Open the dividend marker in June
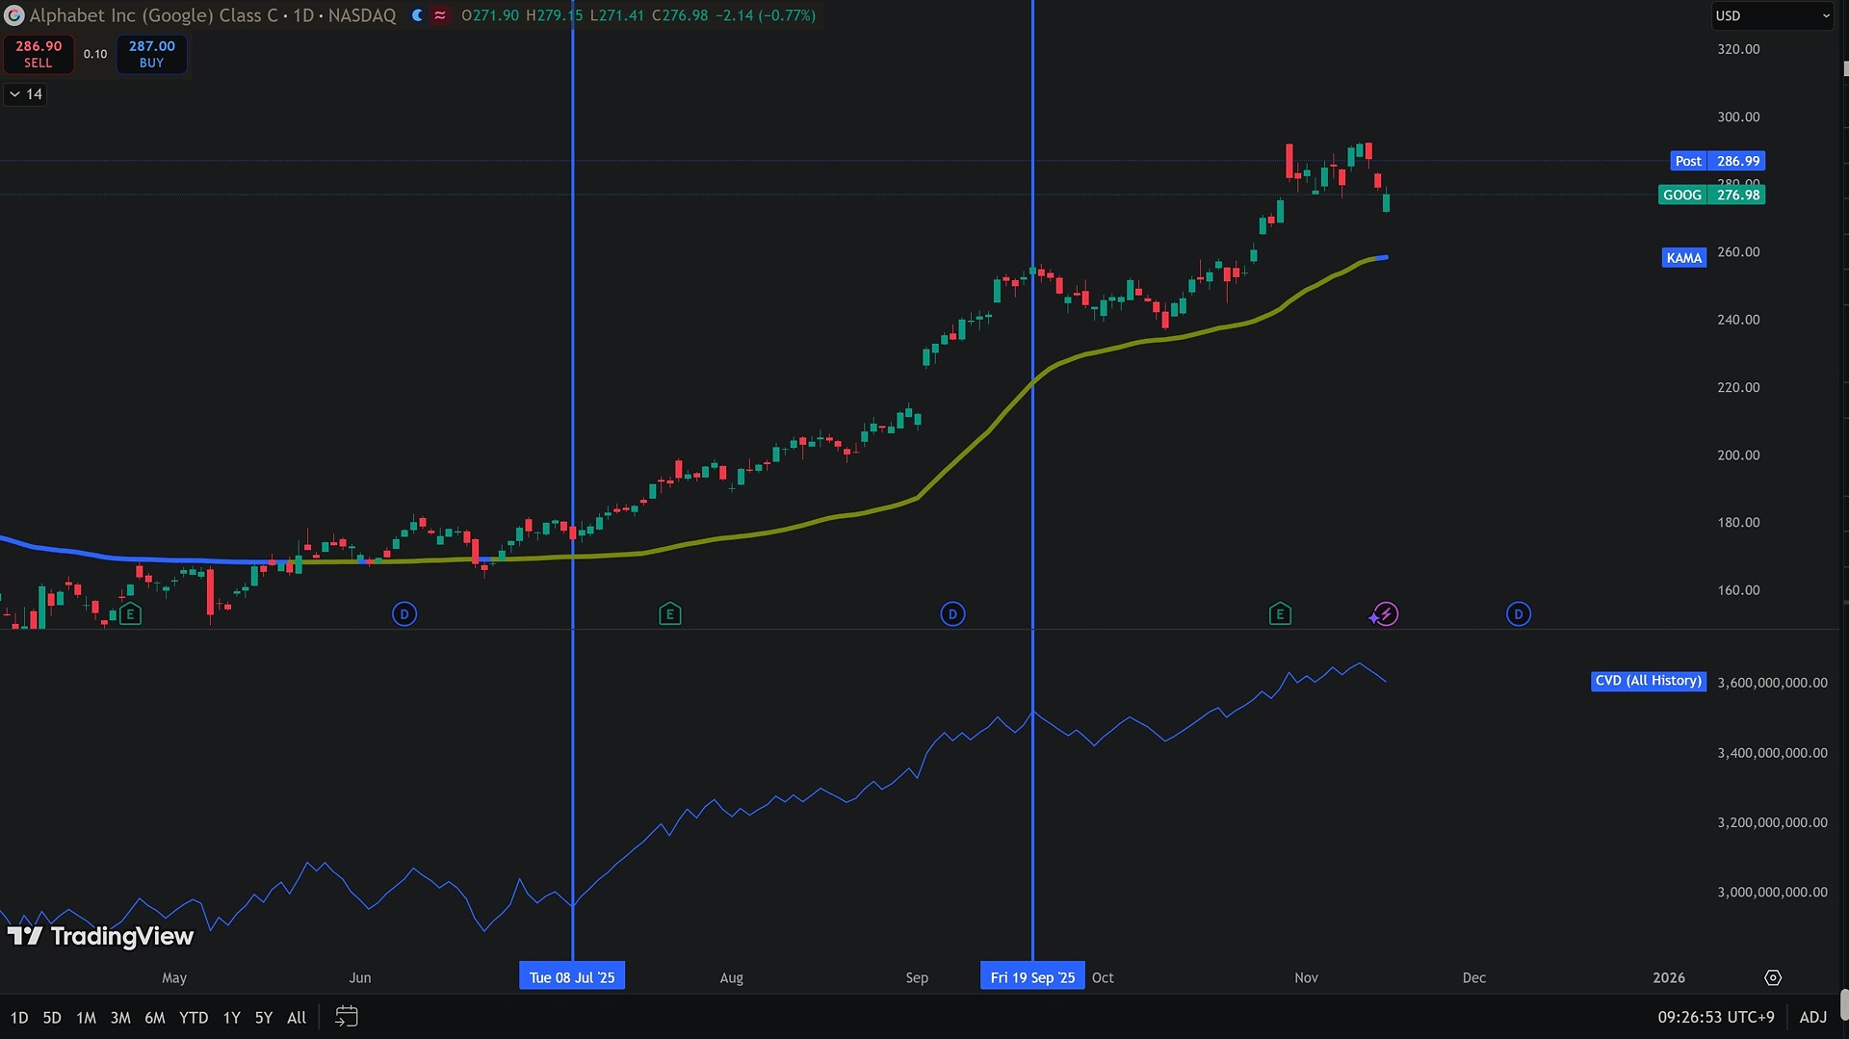The image size is (1849, 1039). 404,613
